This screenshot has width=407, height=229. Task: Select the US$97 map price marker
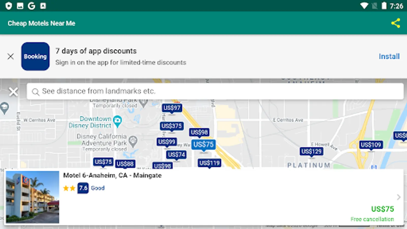172,108
